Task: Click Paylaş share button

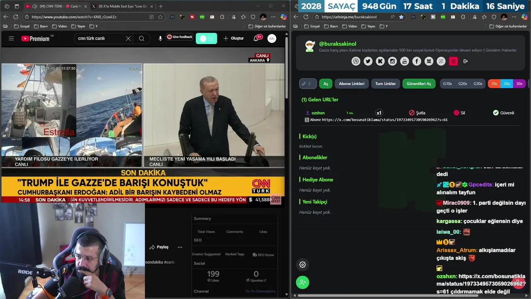Action: click(159, 247)
